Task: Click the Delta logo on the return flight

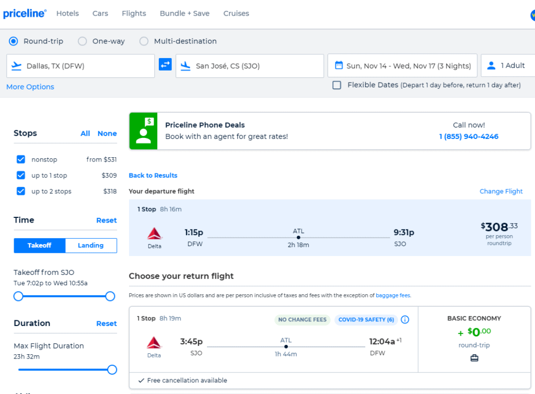Action: click(154, 342)
